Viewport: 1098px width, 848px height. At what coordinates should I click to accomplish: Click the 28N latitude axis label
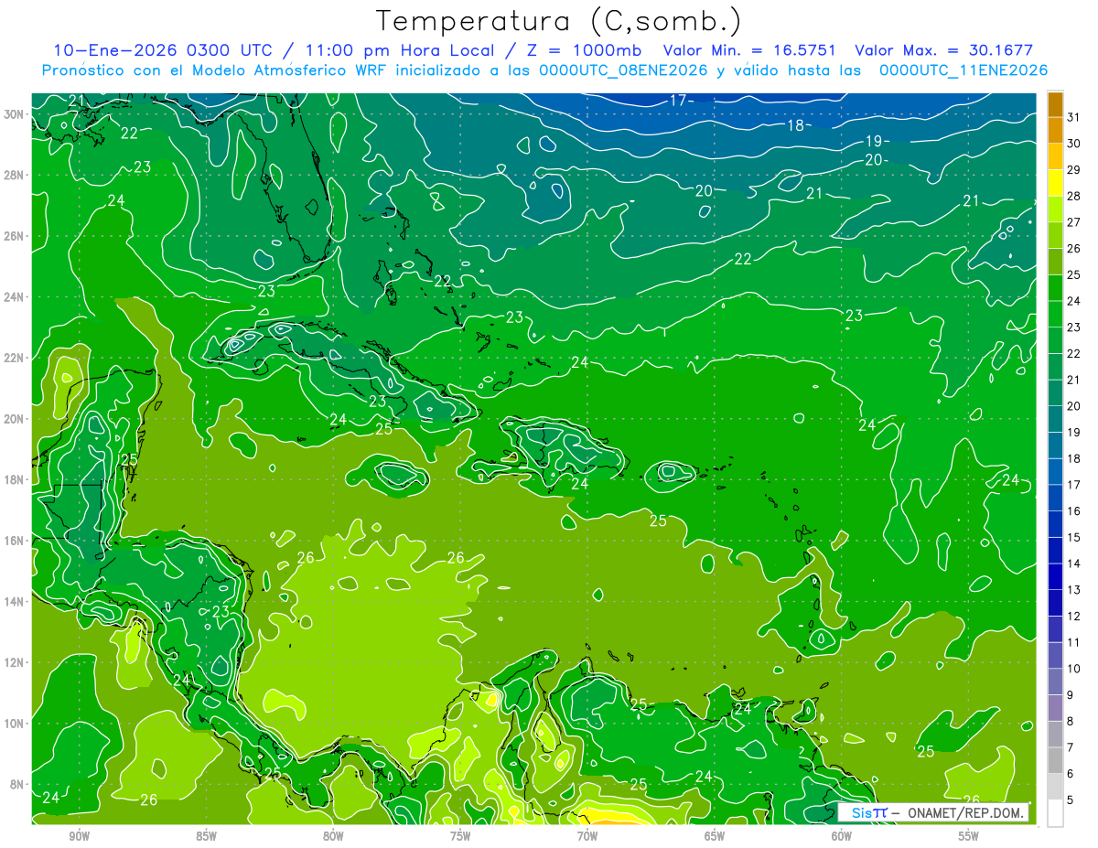pyautogui.click(x=14, y=175)
